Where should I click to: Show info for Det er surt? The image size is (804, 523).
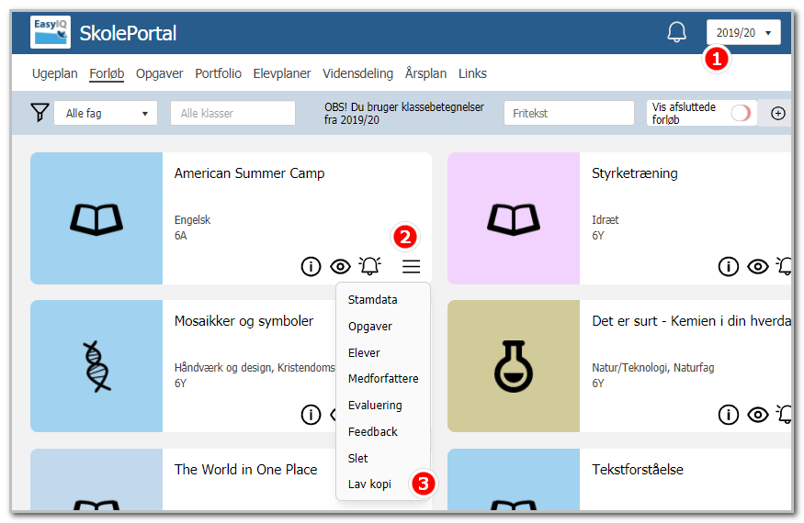point(728,415)
